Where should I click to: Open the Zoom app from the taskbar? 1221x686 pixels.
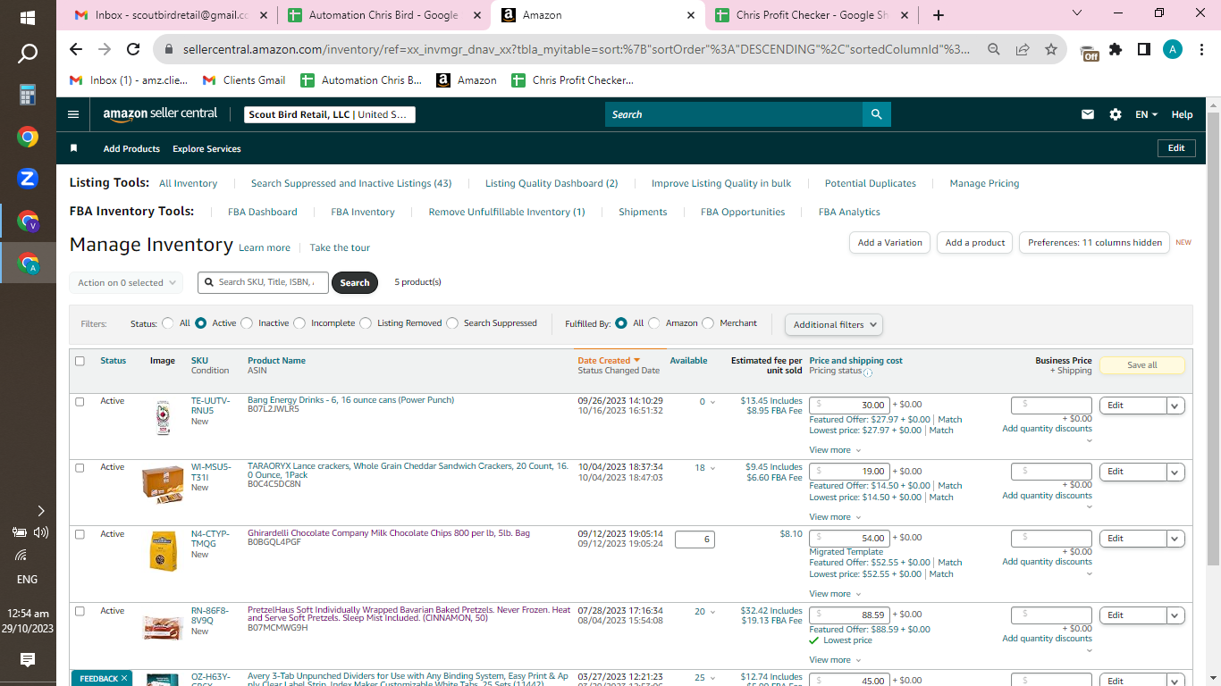point(28,179)
